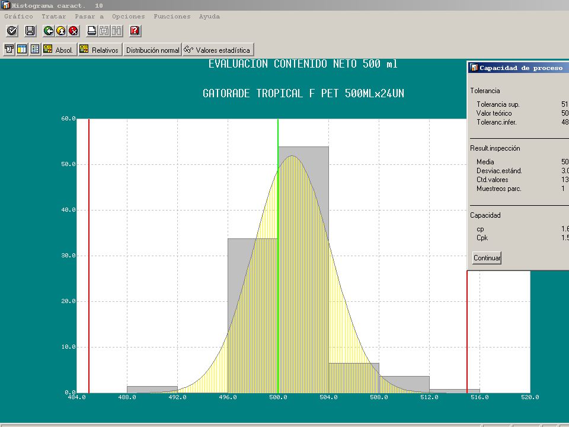569x427 pixels.
Task: Click the Toleranc.infer. label
Action: coord(497,122)
